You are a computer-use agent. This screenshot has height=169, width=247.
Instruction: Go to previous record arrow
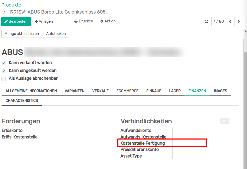coord(230,21)
